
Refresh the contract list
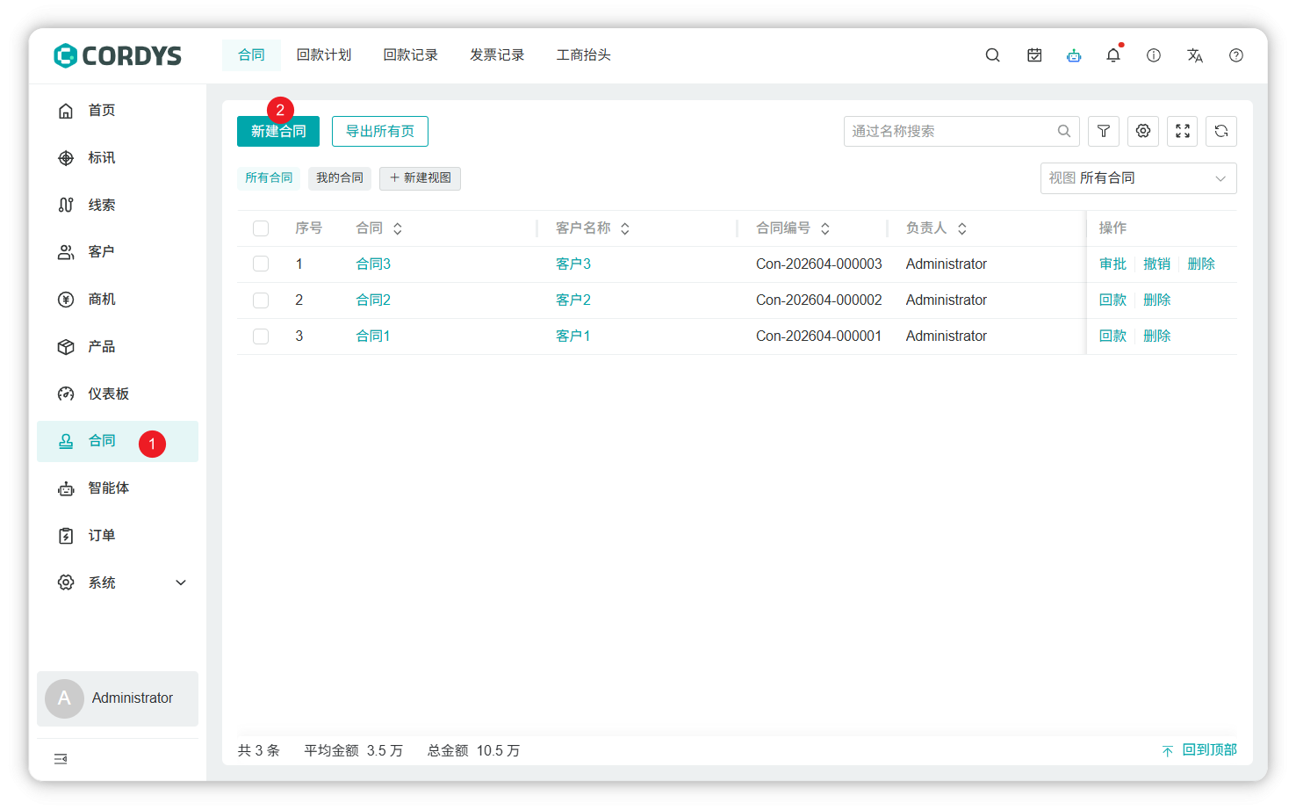pyautogui.click(x=1221, y=131)
